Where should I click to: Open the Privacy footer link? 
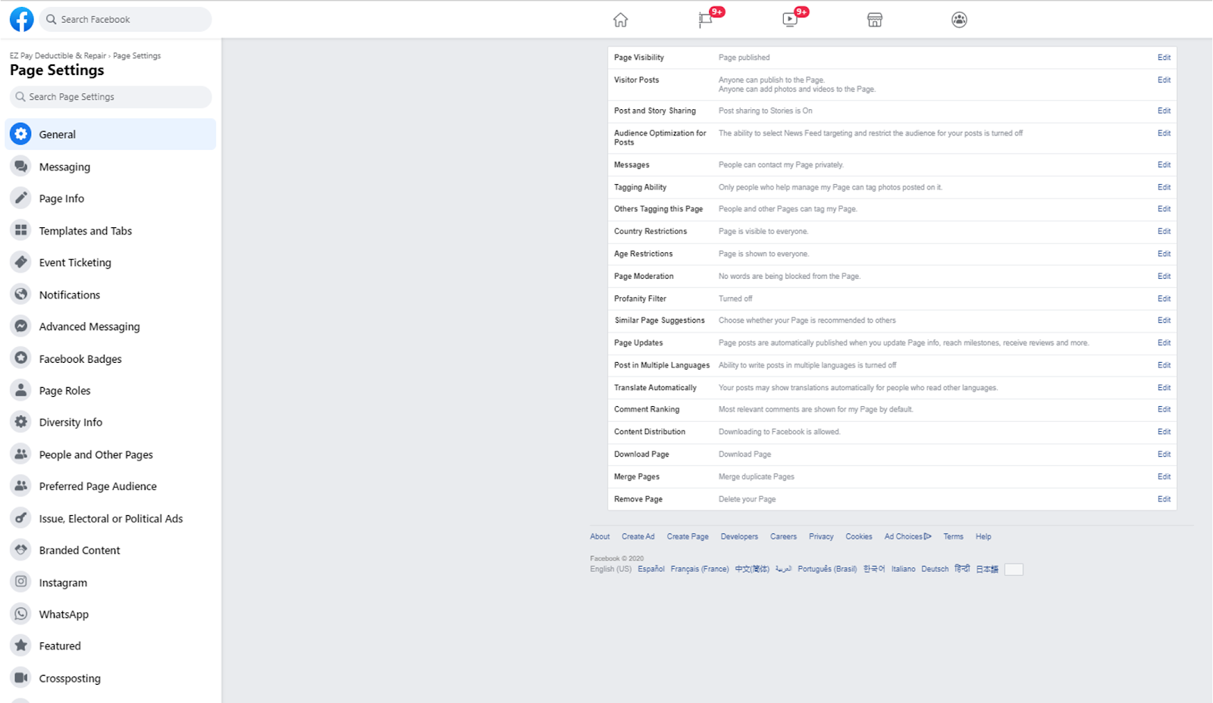821,536
